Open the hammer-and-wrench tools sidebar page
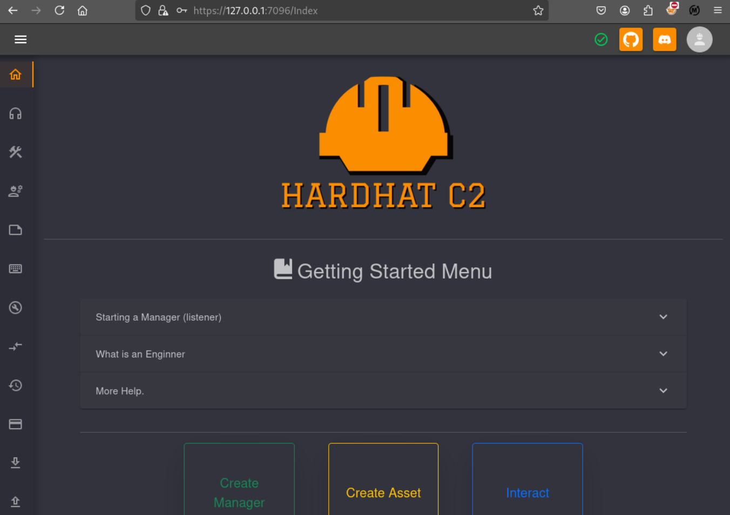 tap(16, 152)
